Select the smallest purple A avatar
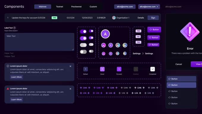Screen dimensions: 202x114 tap(111, 54)
